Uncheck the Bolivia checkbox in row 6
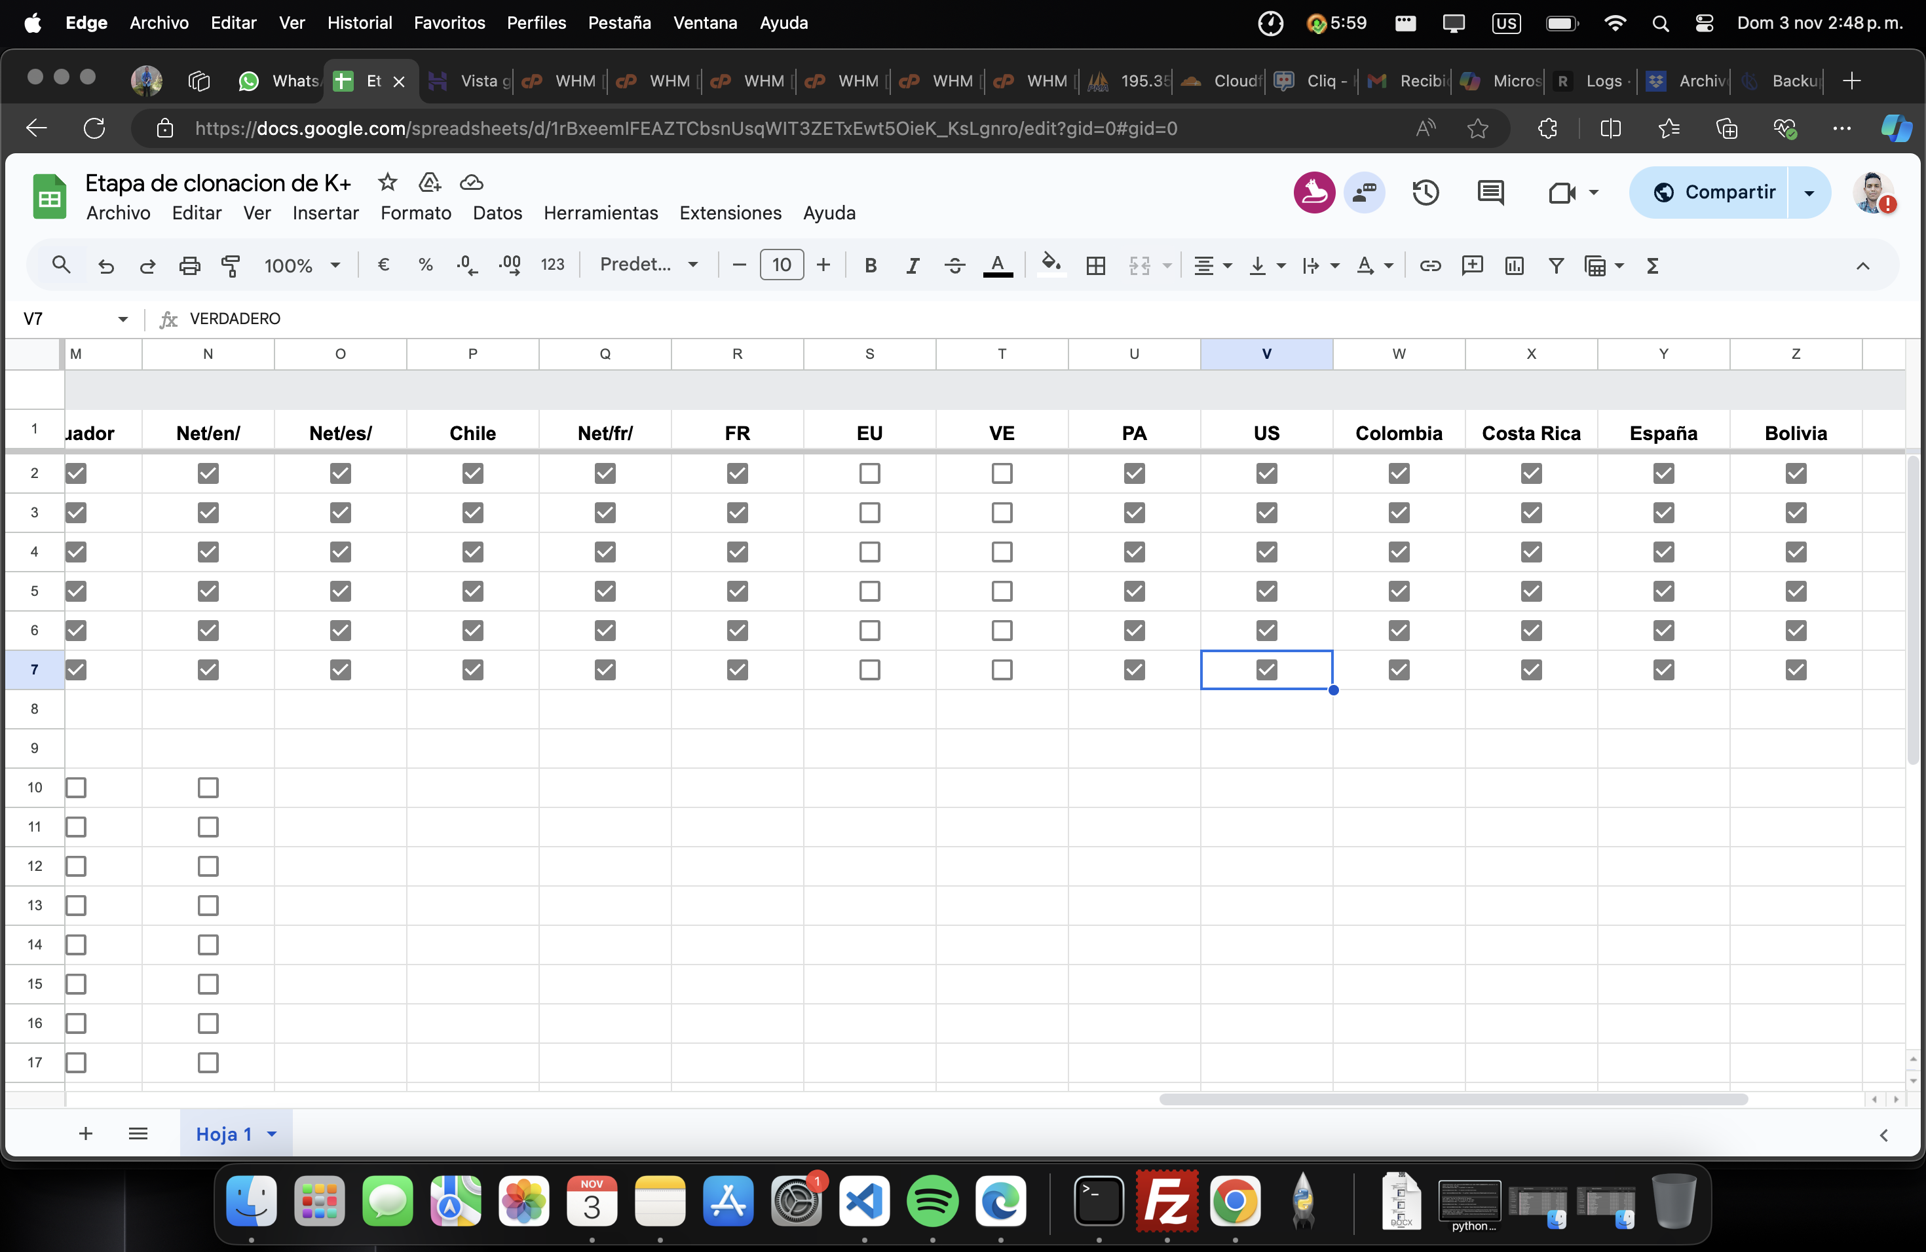Viewport: 1926px width, 1252px height. point(1796,630)
